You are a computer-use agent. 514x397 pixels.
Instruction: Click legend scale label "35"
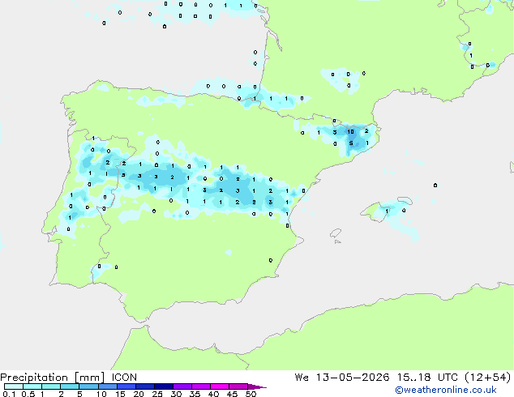[195, 394]
